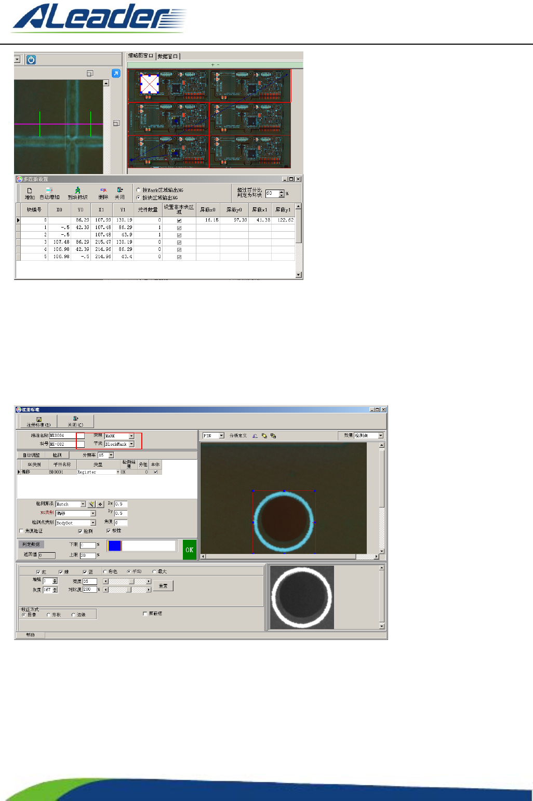Toggle the 检测 checkbox
Screen dimensions: 533x801
(x=80, y=531)
